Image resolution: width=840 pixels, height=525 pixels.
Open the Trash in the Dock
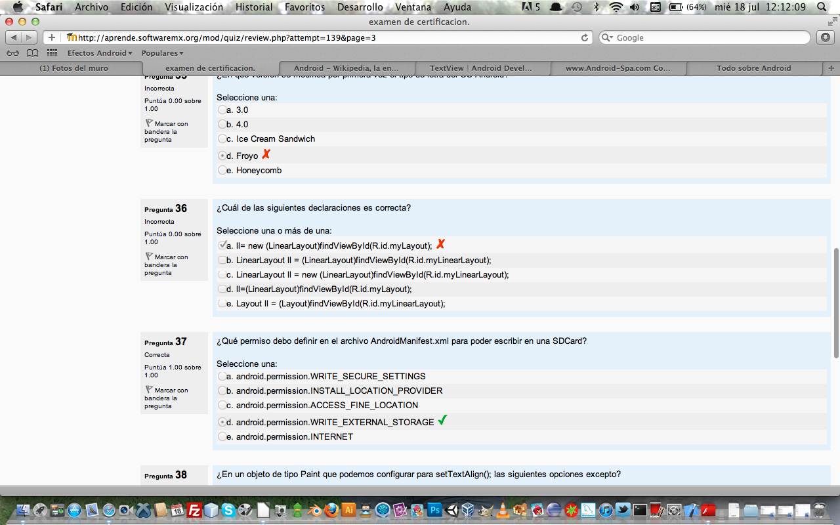tap(820, 510)
